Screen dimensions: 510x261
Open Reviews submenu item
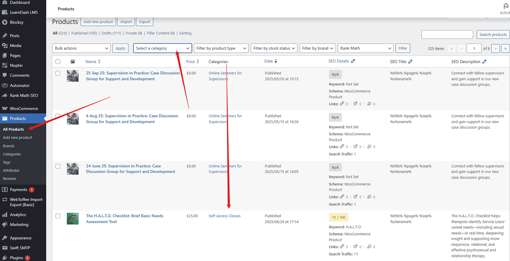coord(9,179)
